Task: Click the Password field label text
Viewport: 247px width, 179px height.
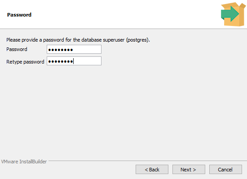Action: (17, 49)
